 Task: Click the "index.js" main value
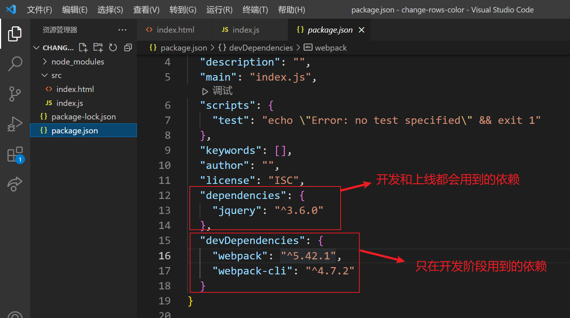point(280,77)
